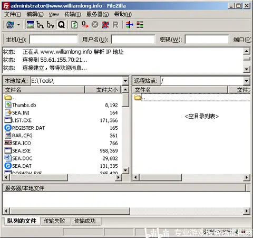
Task: Click the refresh file lists icon
Action: (x=74, y=25)
